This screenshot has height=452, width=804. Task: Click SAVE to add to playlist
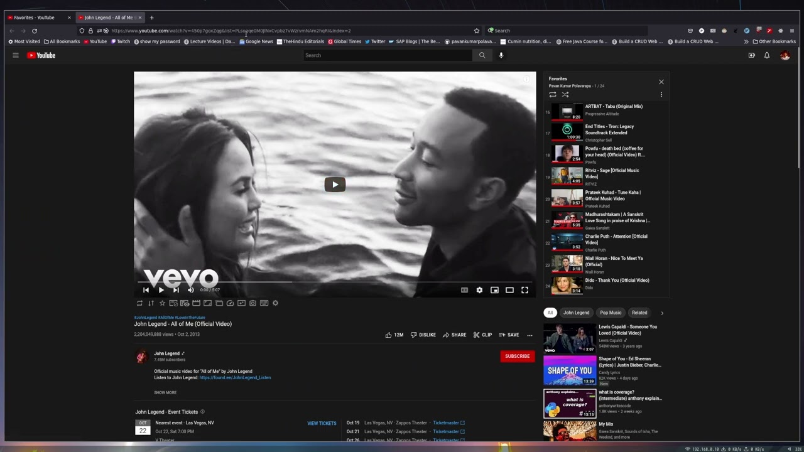click(509, 335)
